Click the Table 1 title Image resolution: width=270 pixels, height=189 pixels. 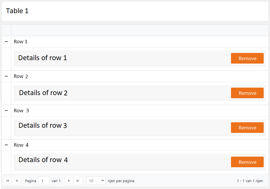click(17, 11)
